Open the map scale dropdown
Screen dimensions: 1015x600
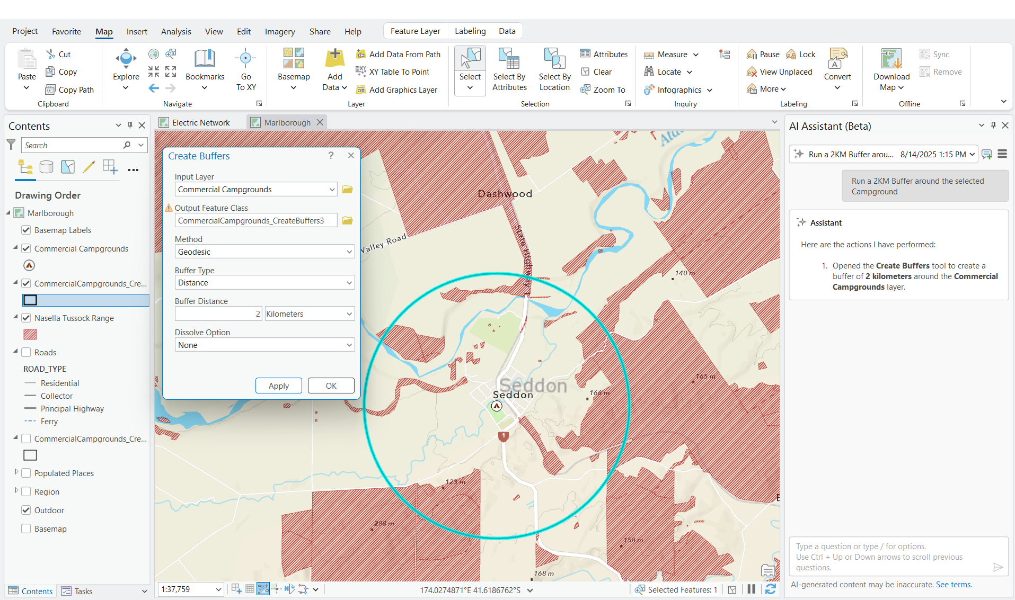(218, 589)
